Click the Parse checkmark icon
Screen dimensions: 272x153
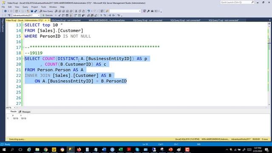coord(59,15)
